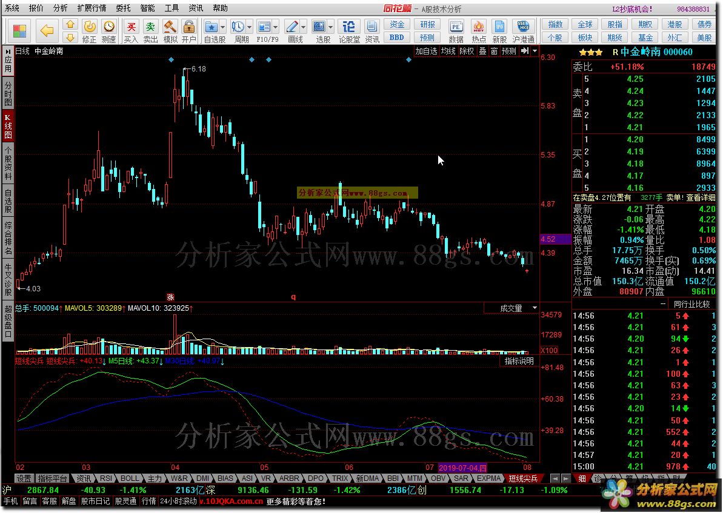
Task: Switch to 分时图 sidebar view
Action: tap(8, 93)
